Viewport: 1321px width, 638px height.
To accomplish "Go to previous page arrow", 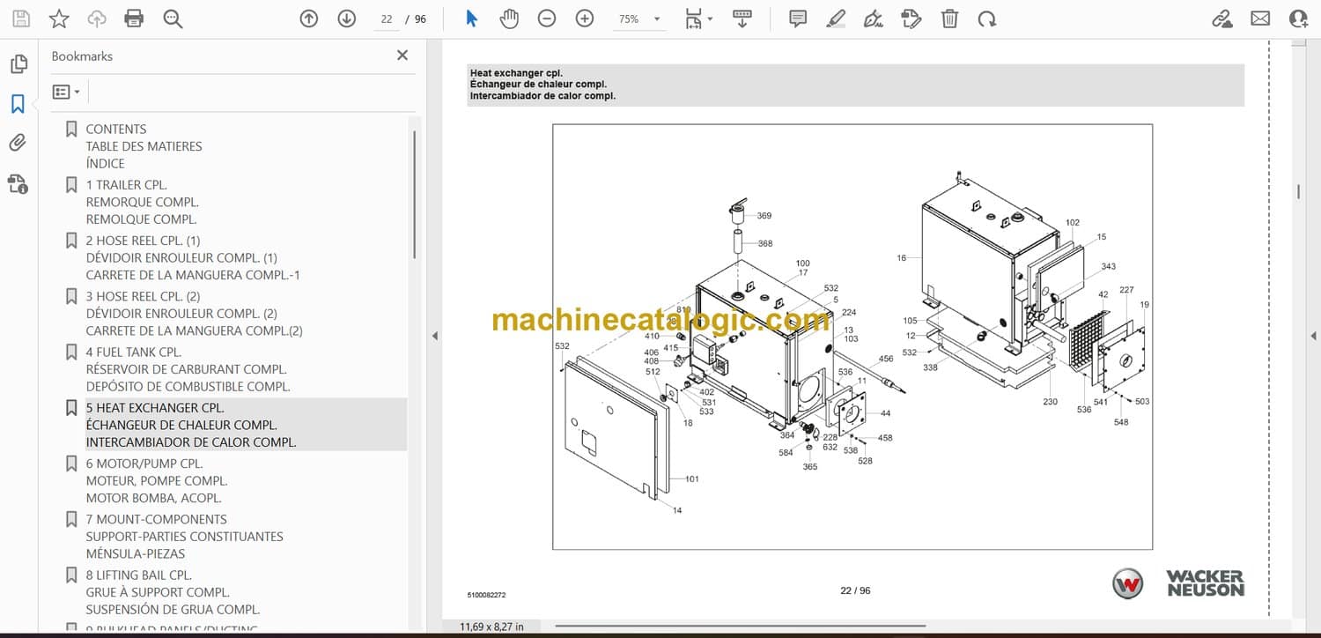I will click(308, 19).
